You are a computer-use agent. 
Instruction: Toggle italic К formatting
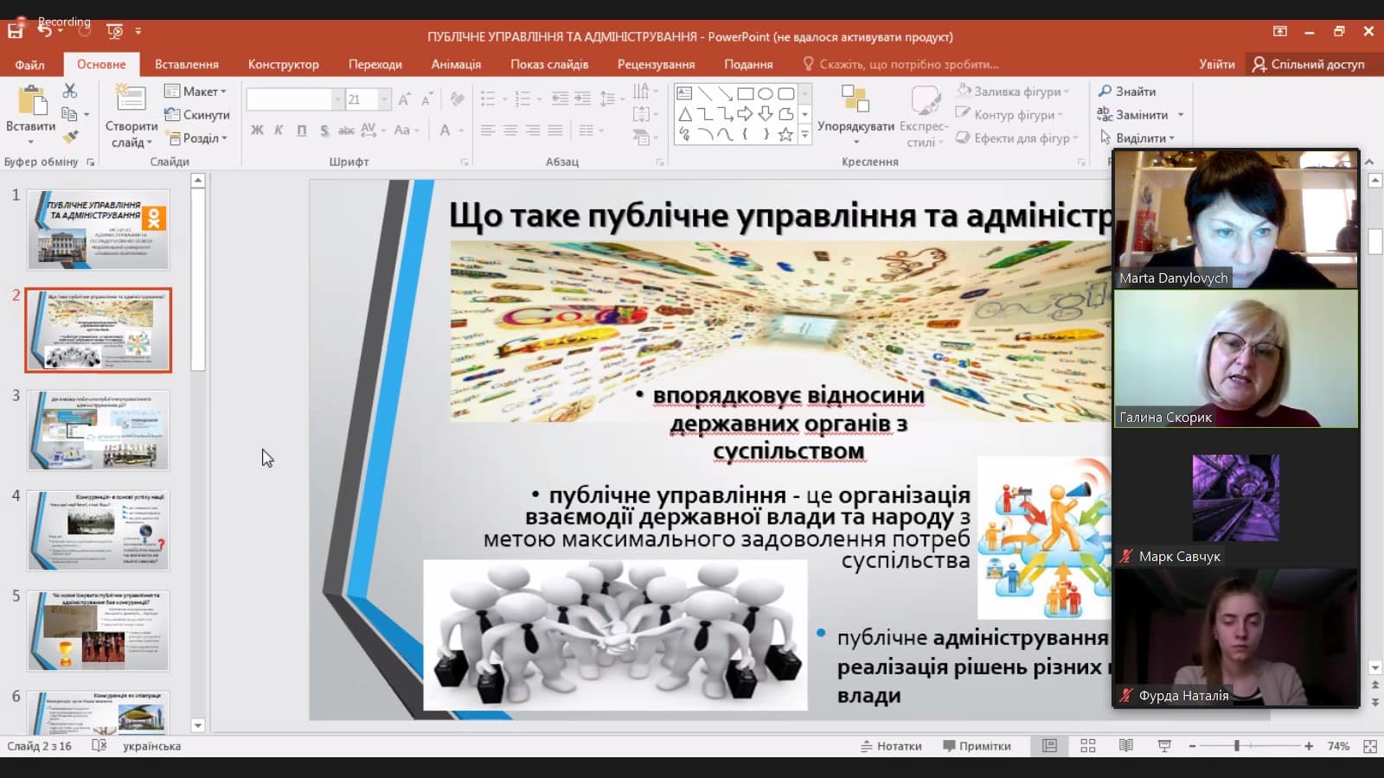[x=279, y=131]
